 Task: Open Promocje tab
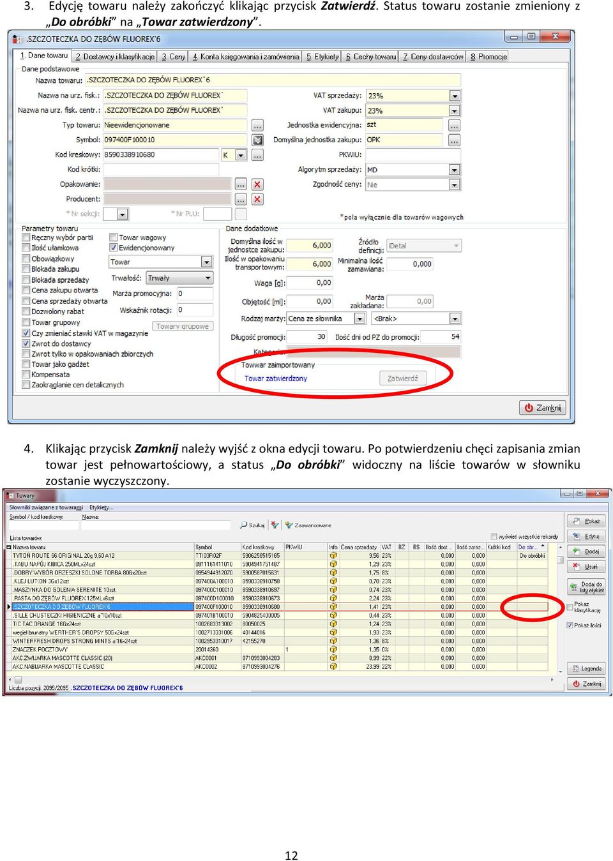tap(488, 57)
